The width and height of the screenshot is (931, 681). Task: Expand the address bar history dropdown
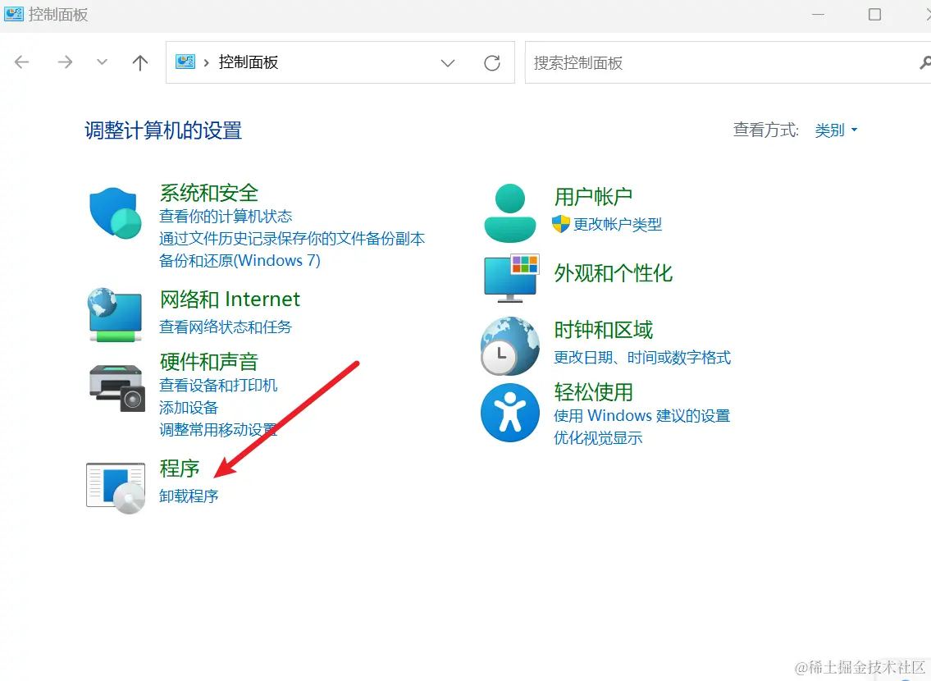pyautogui.click(x=448, y=63)
